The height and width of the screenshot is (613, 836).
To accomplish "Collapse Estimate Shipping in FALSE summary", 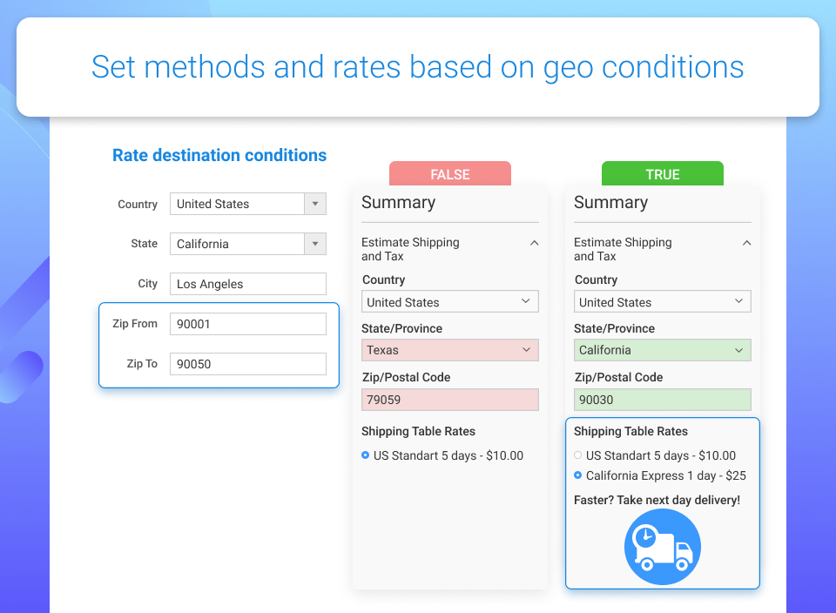I will coord(534,244).
